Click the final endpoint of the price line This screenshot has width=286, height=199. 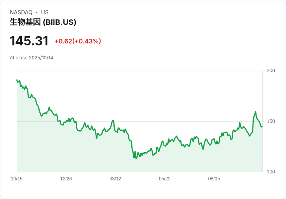pyautogui.click(x=262, y=126)
